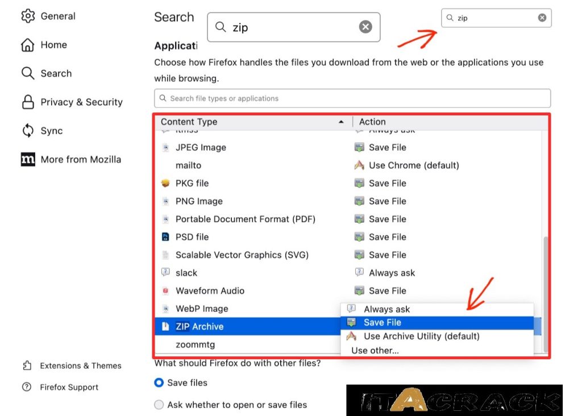
Task: Open Extensions & Themes
Action: [x=81, y=366]
